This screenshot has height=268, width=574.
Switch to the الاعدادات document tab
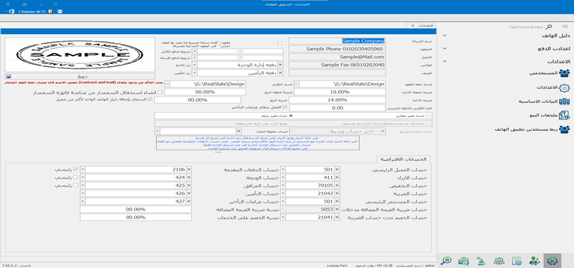425,26
